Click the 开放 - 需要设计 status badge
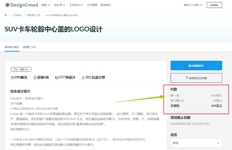232x150 pixels. click(21, 69)
